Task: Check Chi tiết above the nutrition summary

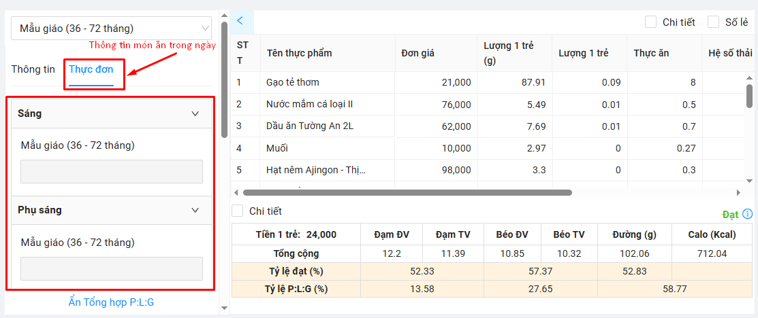Action: click(x=238, y=211)
